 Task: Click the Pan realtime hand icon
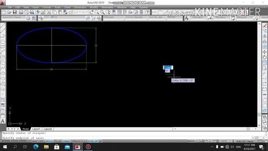tap(91, 12)
